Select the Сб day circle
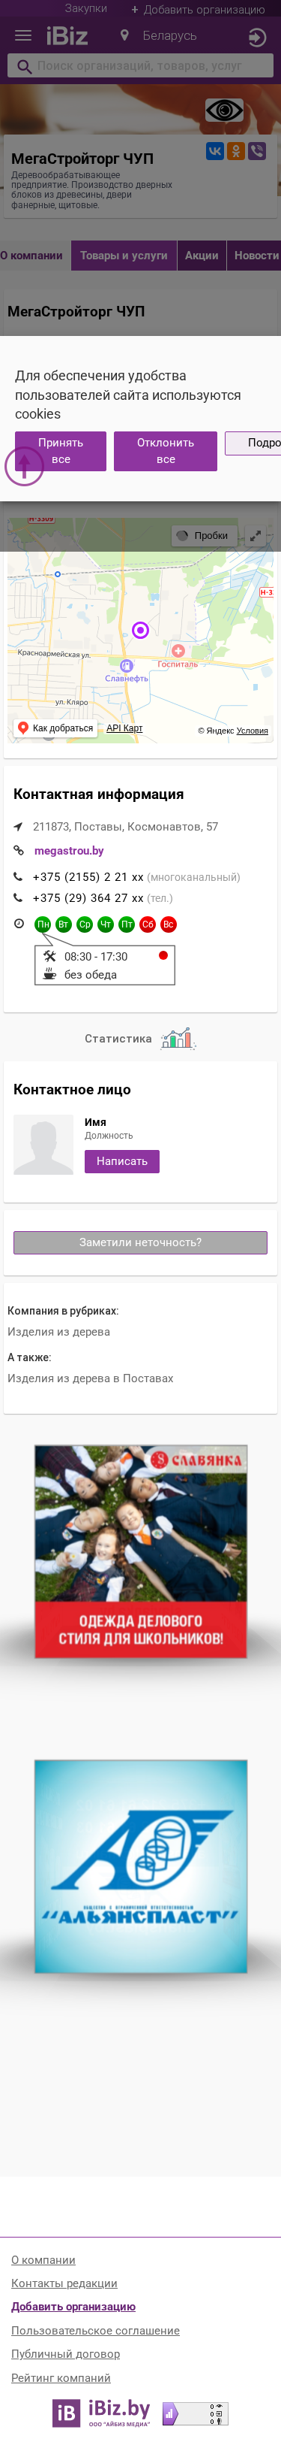 coord(148,924)
